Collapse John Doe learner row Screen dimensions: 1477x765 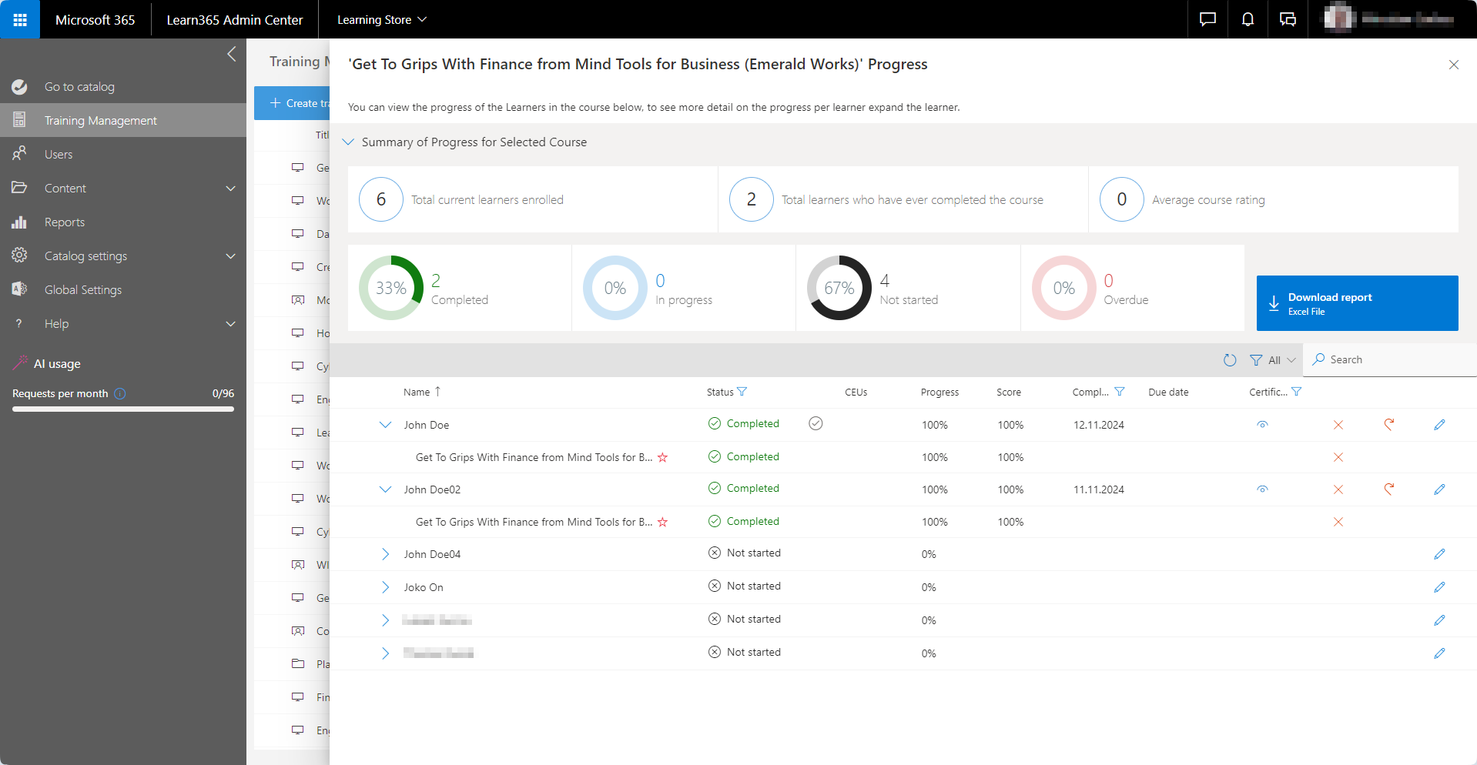[385, 425]
